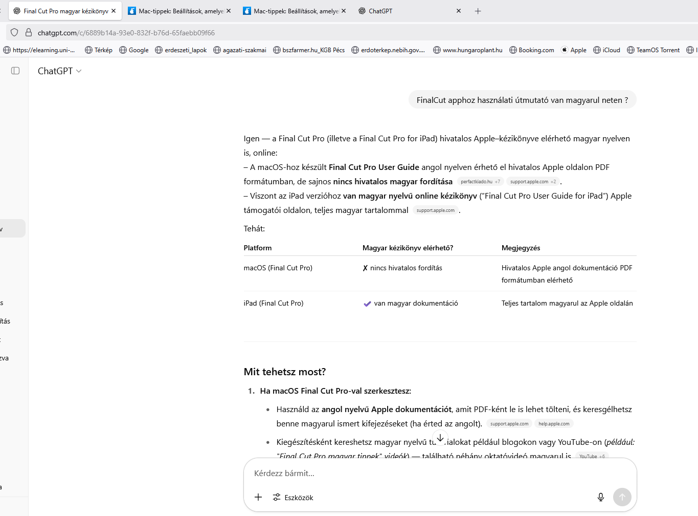
Task: Click the microphone dictation icon
Action: 601,497
